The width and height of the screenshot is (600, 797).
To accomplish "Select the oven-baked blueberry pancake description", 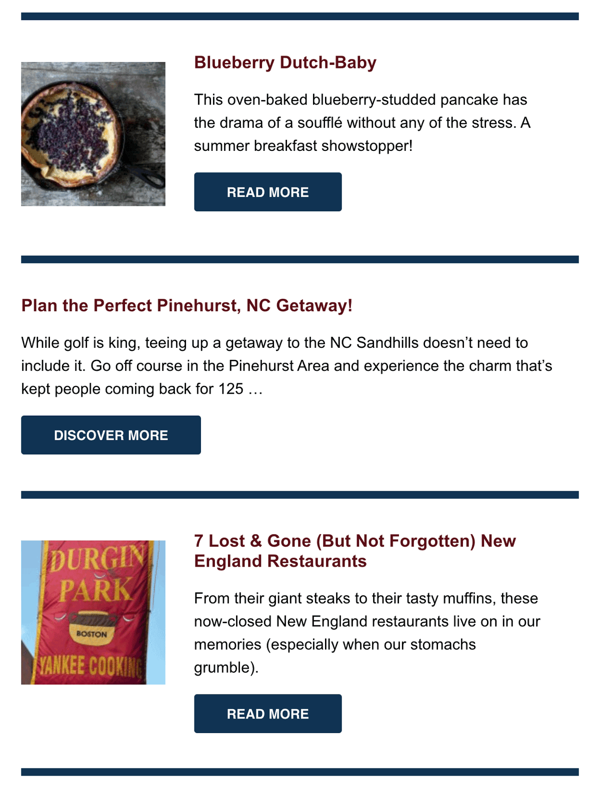I will coord(362,123).
